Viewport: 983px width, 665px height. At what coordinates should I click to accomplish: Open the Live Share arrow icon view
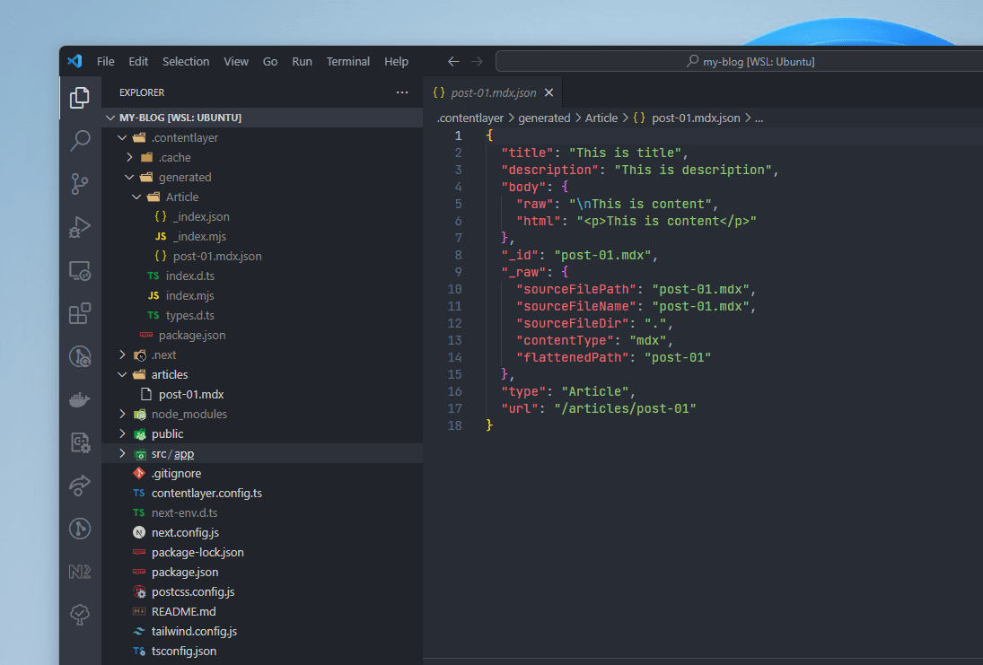click(80, 486)
